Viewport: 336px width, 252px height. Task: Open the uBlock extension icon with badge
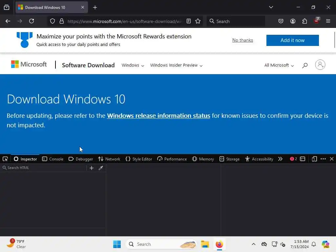tap(317, 21)
